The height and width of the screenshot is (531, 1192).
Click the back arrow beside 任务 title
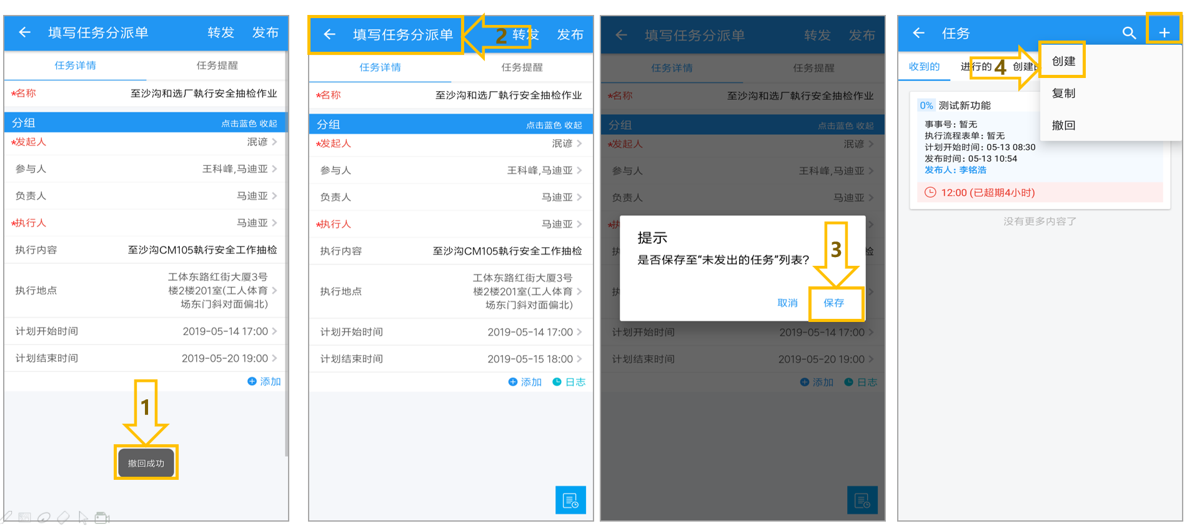918,32
